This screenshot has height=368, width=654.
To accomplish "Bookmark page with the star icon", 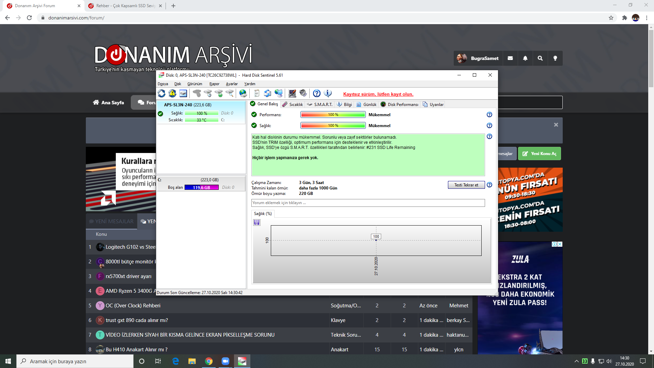I will click(x=611, y=18).
